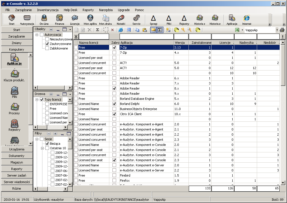Click the small red X deselect icon
Viewport: 287px width, 203px height.
pos(112,30)
